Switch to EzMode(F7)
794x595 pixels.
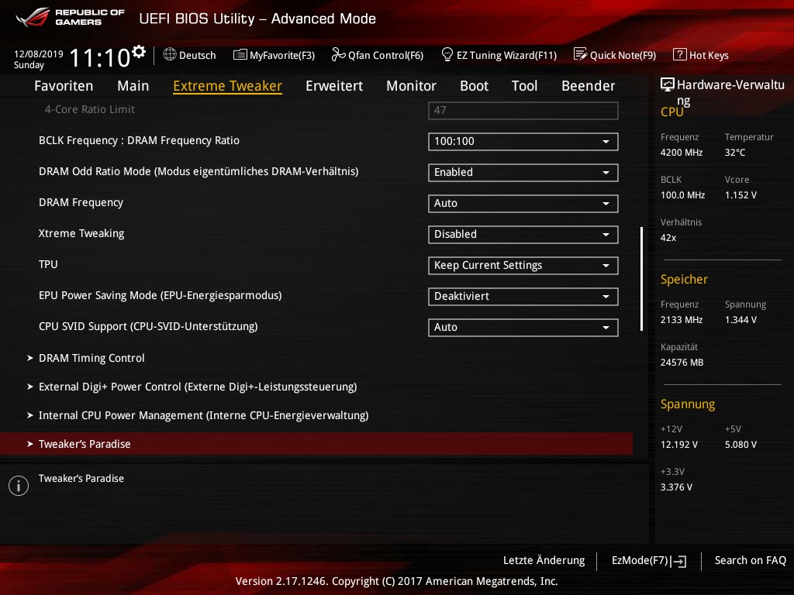click(649, 561)
